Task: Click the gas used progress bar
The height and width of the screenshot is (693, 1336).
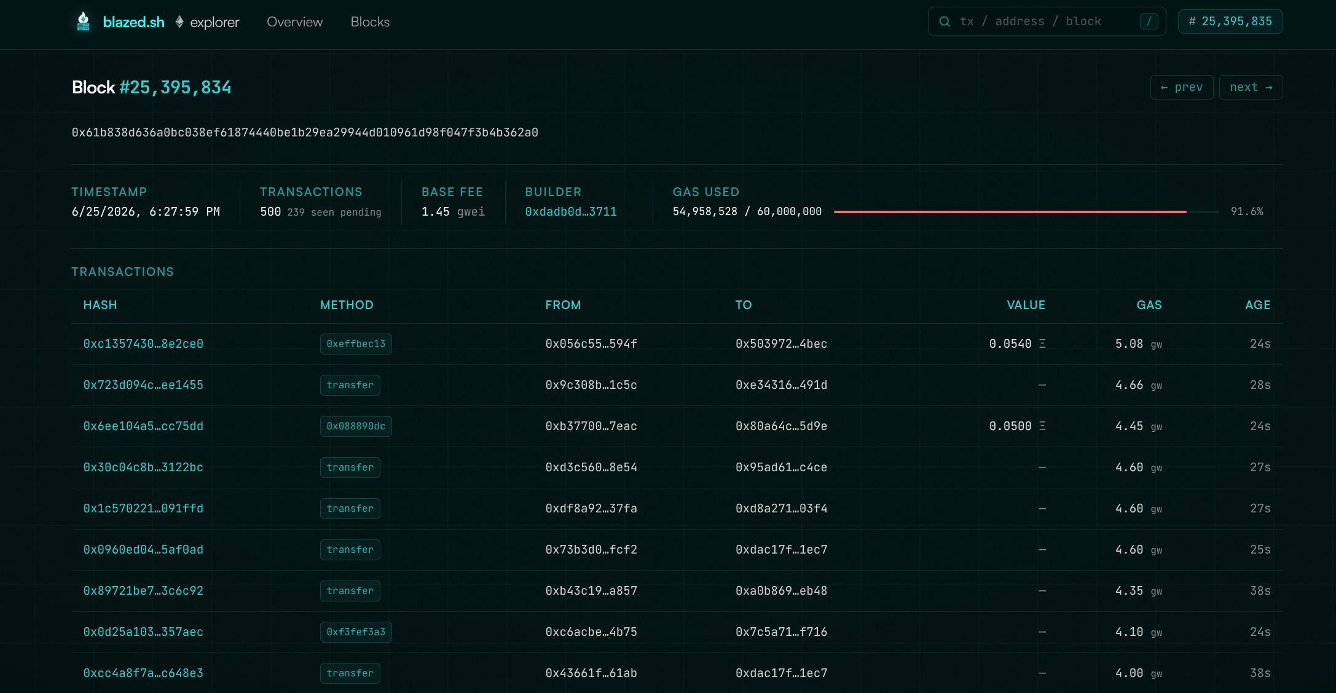Action: click(x=1026, y=212)
